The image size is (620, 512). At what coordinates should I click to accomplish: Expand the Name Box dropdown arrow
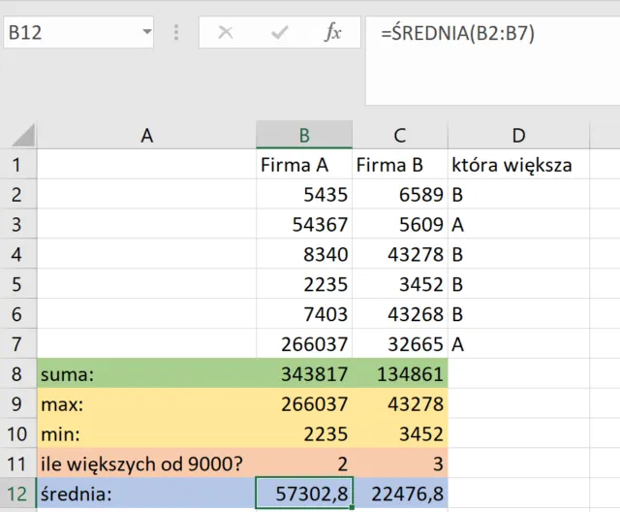[x=146, y=33]
